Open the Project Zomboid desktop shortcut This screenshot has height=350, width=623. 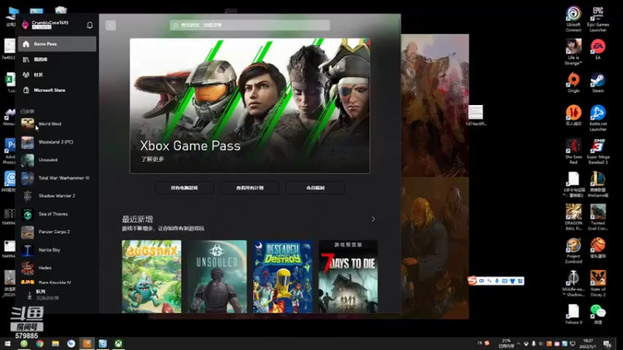573,250
